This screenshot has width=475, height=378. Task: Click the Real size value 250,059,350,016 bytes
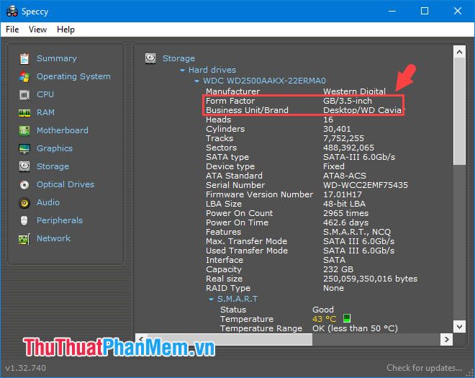370,279
